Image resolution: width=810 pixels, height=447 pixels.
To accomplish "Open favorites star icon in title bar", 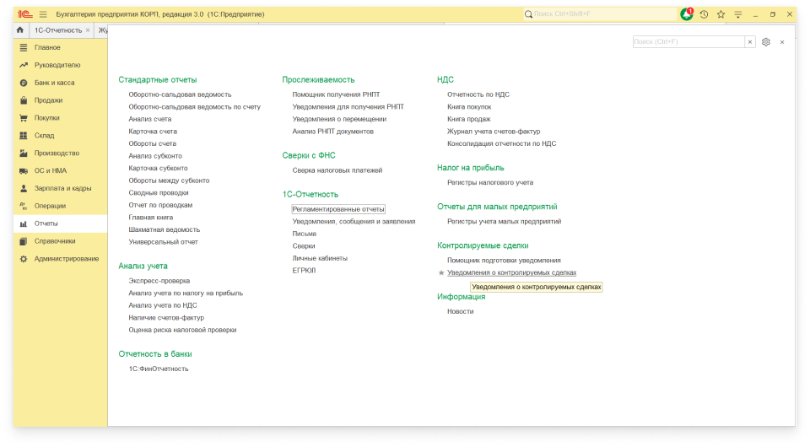I will [x=721, y=14].
